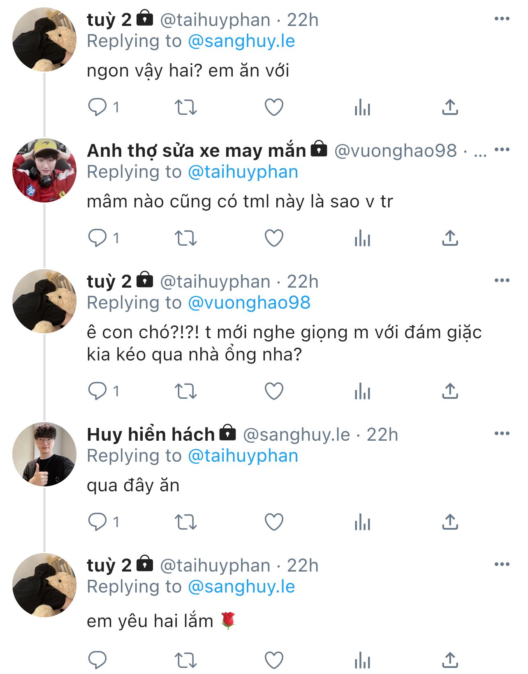The height and width of the screenshot is (674, 528).
Task: Like the "ngon vậy hai? em ăn với" tweet
Action: click(x=274, y=107)
